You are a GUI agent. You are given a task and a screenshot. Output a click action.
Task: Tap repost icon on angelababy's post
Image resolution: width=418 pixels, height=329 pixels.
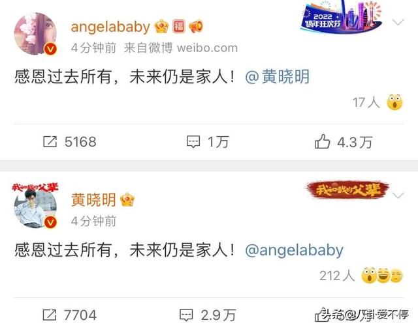50,141
